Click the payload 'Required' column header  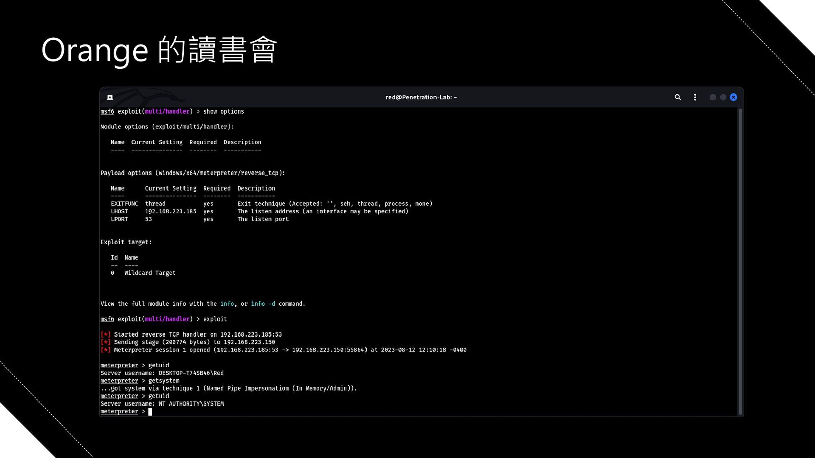tap(216, 188)
